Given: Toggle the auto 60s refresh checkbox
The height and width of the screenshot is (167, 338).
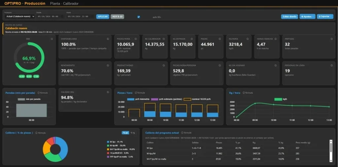Looking at the screenshot, I should point(139,17).
